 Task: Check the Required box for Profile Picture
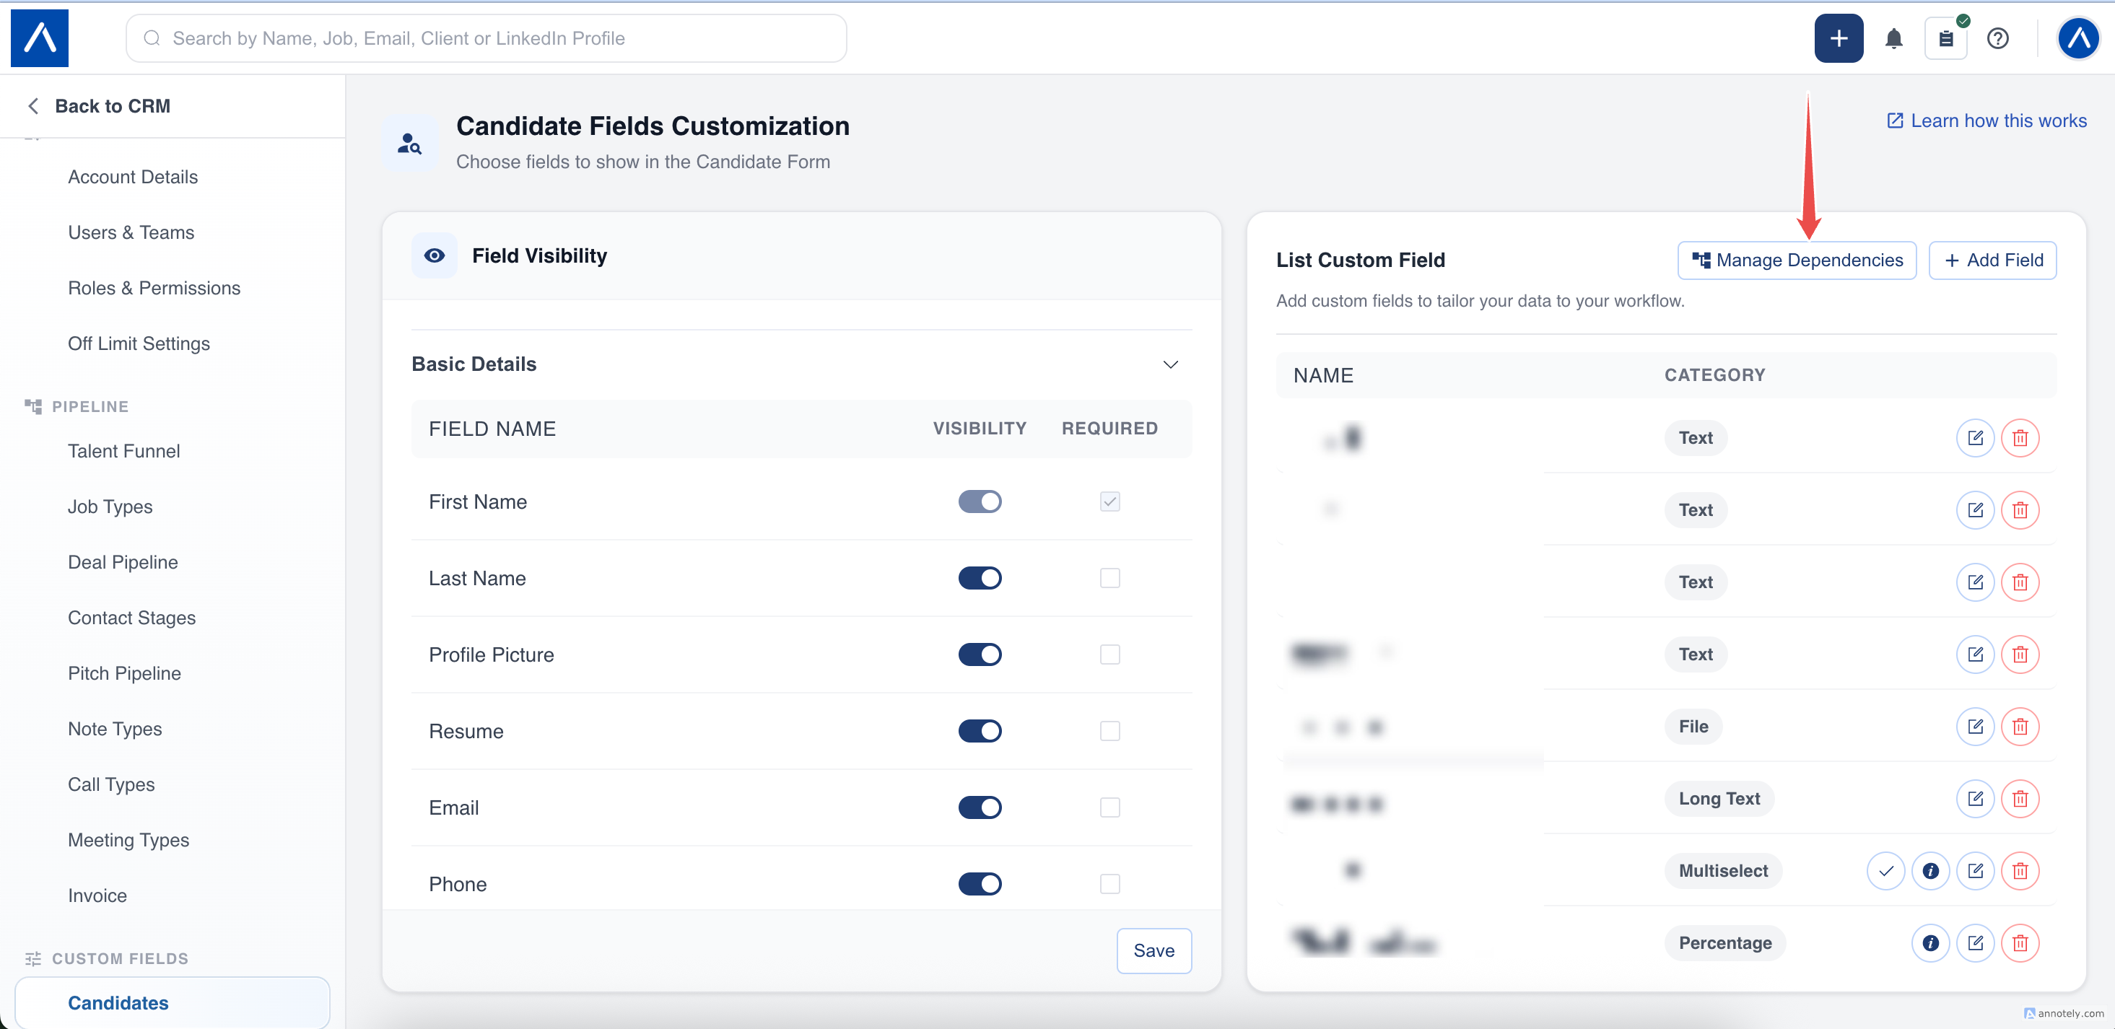(1109, 654)
